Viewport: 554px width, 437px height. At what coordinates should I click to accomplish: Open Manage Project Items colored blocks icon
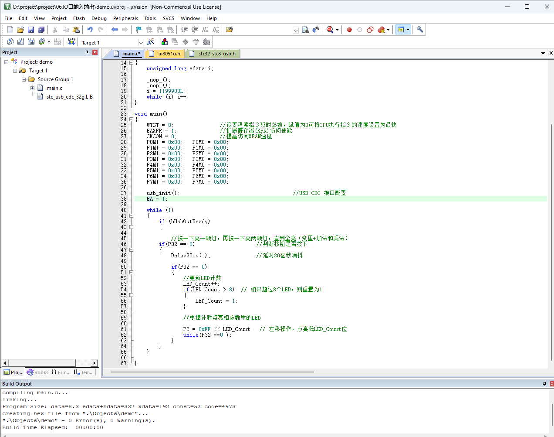165,42
